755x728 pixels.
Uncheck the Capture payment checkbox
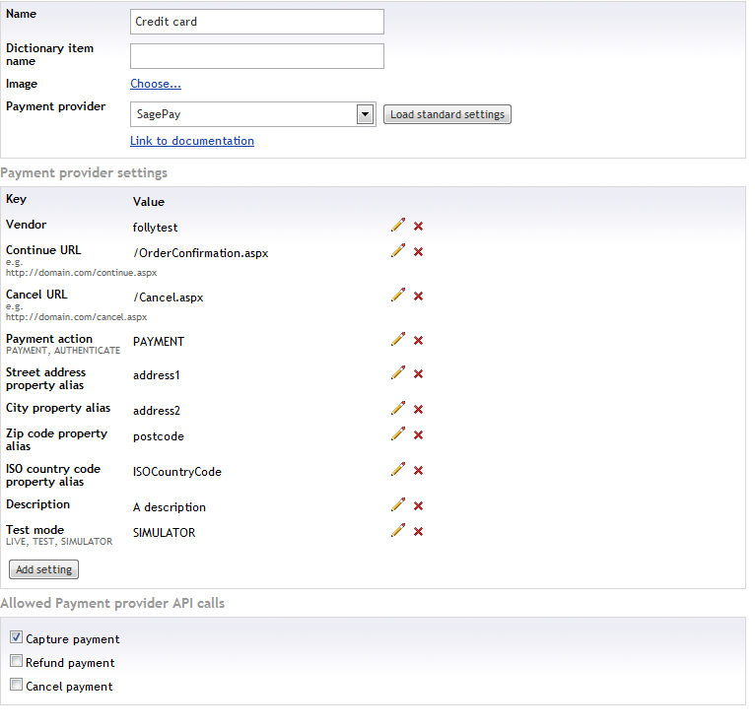point(16,637)
